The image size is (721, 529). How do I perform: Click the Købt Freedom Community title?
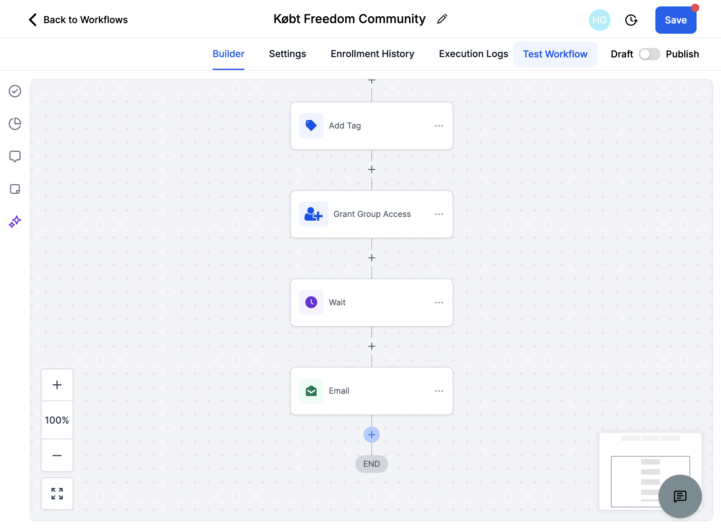pyautogui.click(x=349, y=19)
